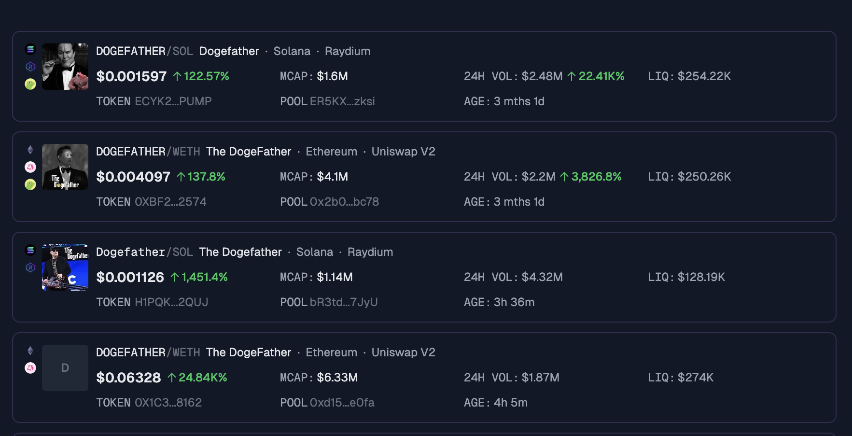This screenshot has height=436, width=852.
Task: Click the Solana icon on the first DOGEFATHER/SOL card
Action: coord(30,49)
